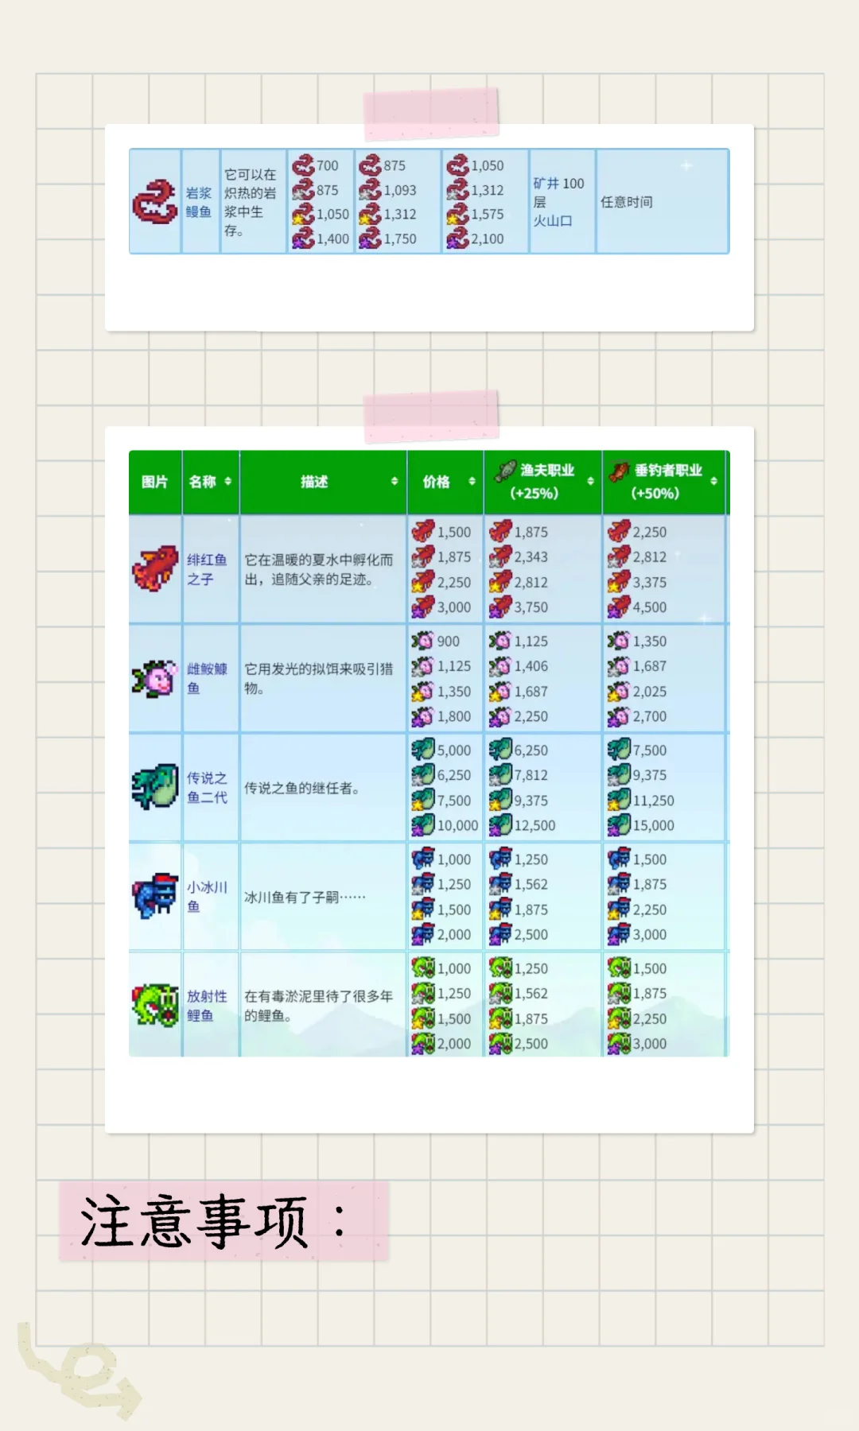Open the 放射性鲤鱼 link

[x=207, y=1005]
